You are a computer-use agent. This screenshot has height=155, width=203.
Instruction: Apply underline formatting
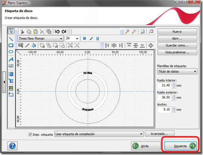(97, 39)
